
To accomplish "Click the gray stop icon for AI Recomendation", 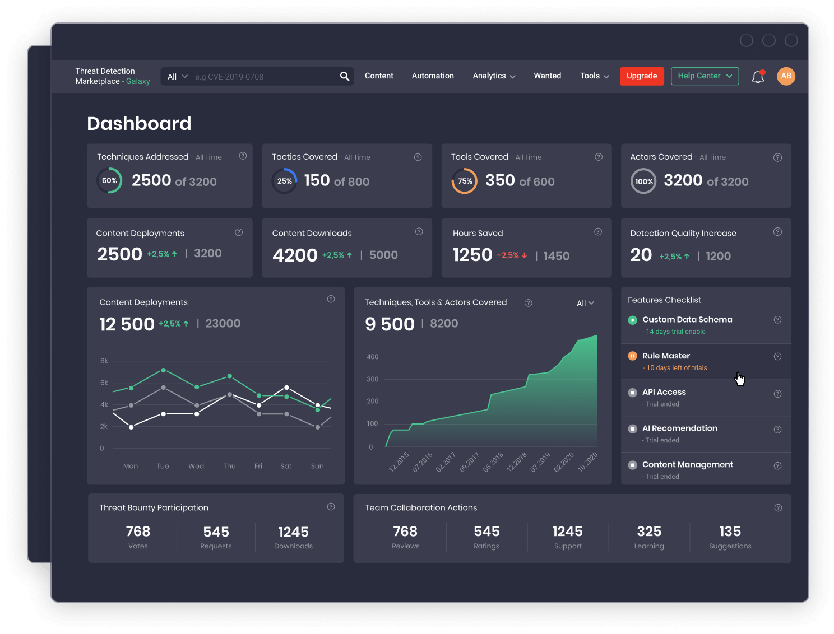I will [632, 429].
